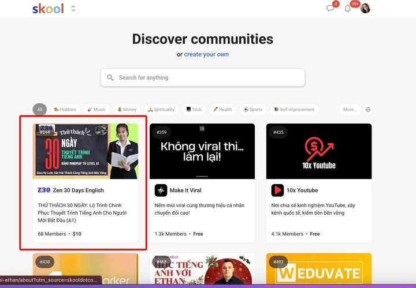Select the Money category filter
The height and width of the screenshot is (288, 416).
(127, 110)
